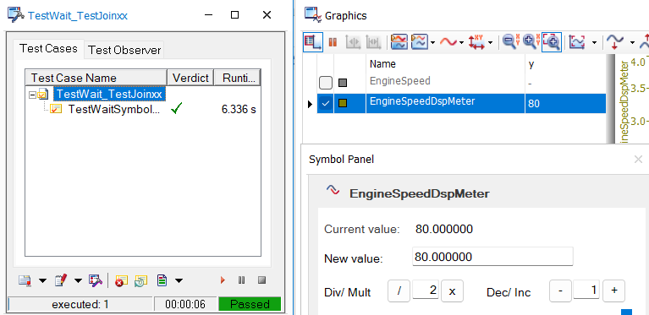Click the olive color swatch of EngineSpeedDspMeter

pyautogui.click(x=343, y=103)
